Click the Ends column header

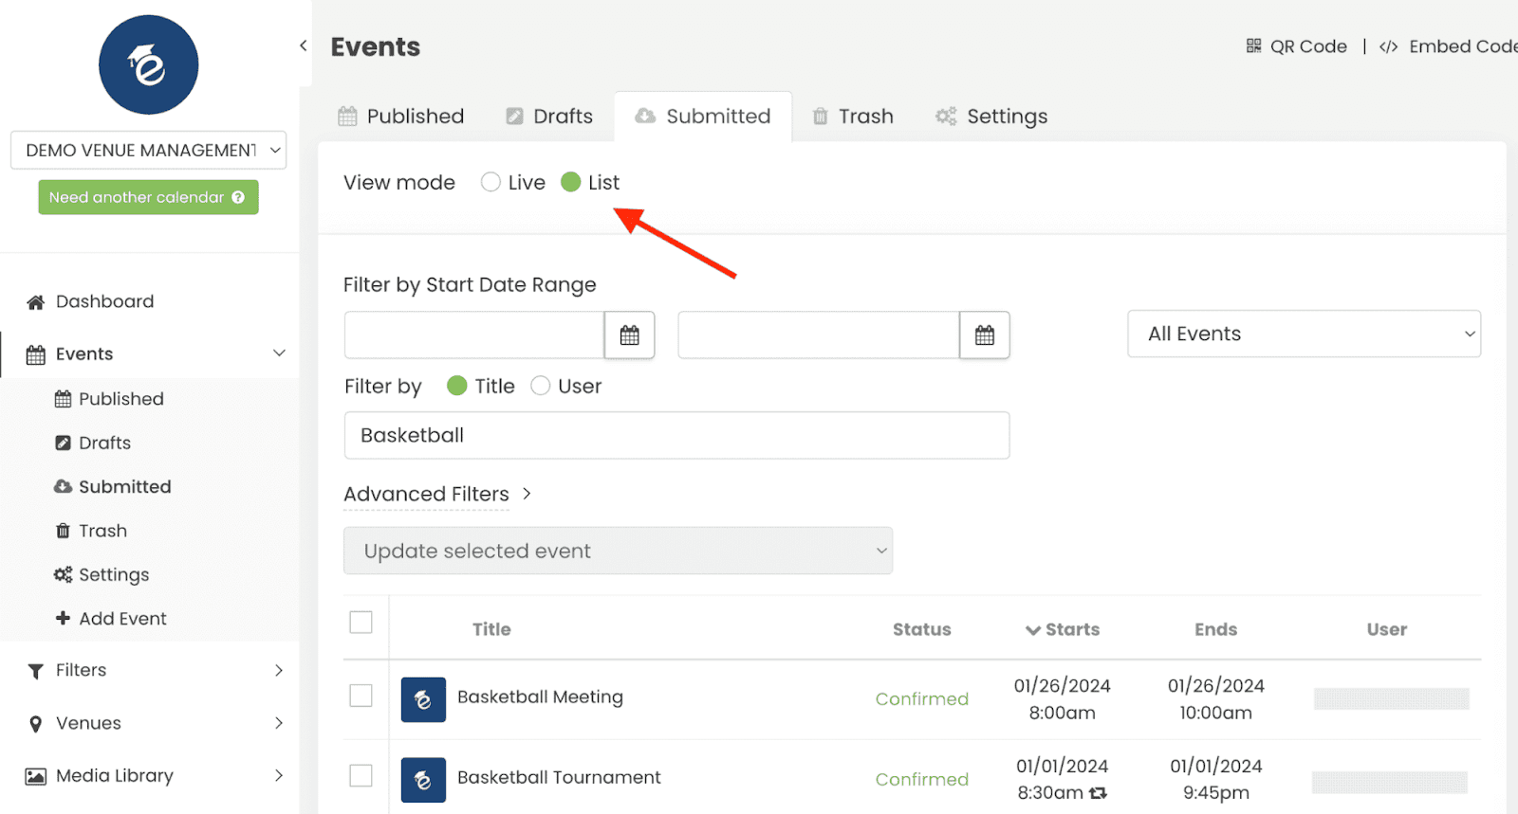tap(1215, 629)
